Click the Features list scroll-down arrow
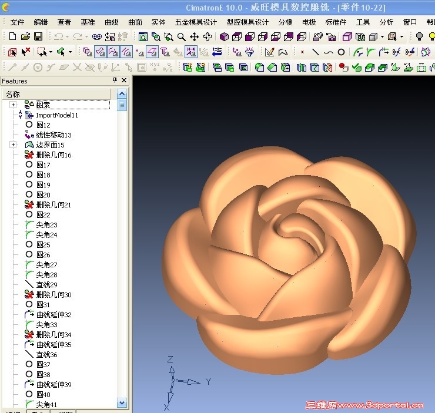 click(x=122, y=402)
